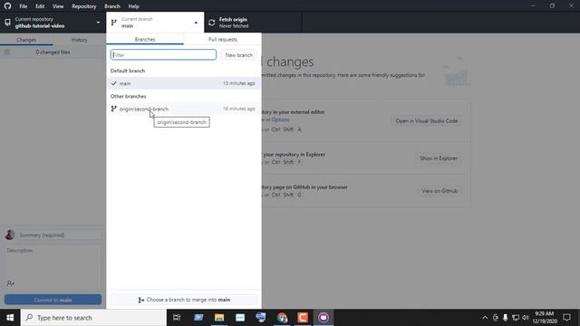This screenshot has height=326, width=580.
Task: Toggle the select-all changed files checkbox
Action: [7, 53]
